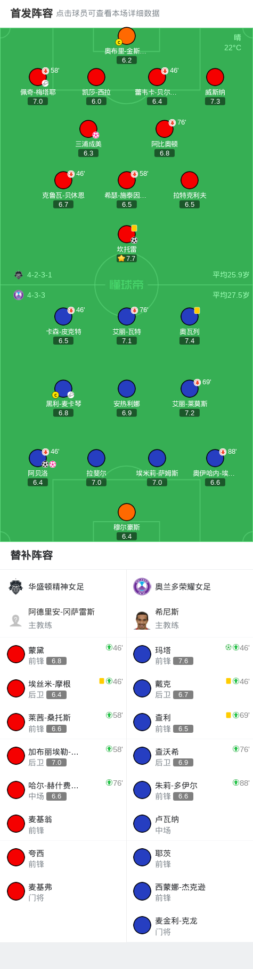Image resolution: width=253 pixels, height=969 pixels.
Task: Open goalkeeper 奥布里-金斯伯里's player icon
Action: [x=126, y=36]
